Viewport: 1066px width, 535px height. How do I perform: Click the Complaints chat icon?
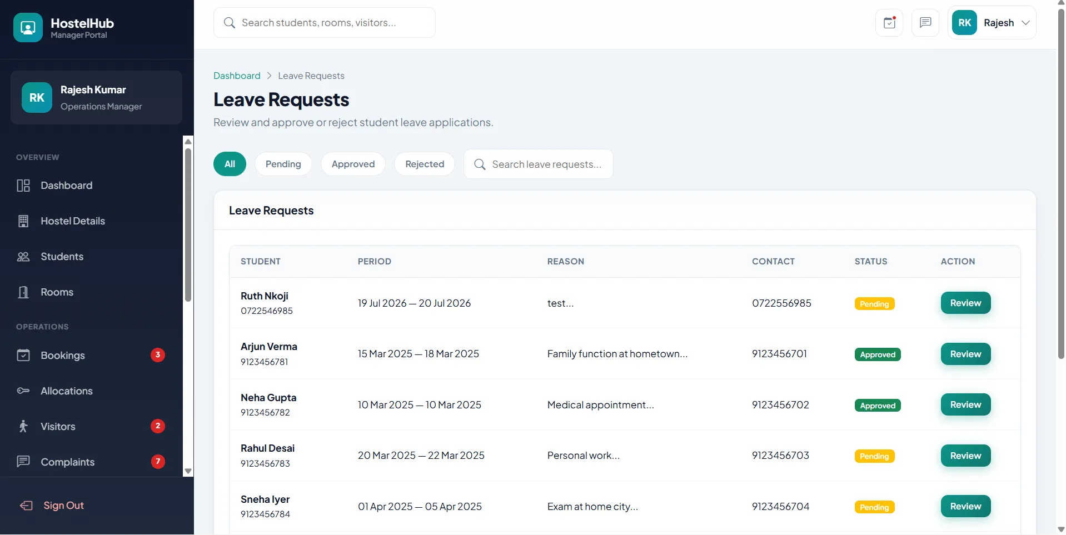pyautogui.click(x=23, y=462)
